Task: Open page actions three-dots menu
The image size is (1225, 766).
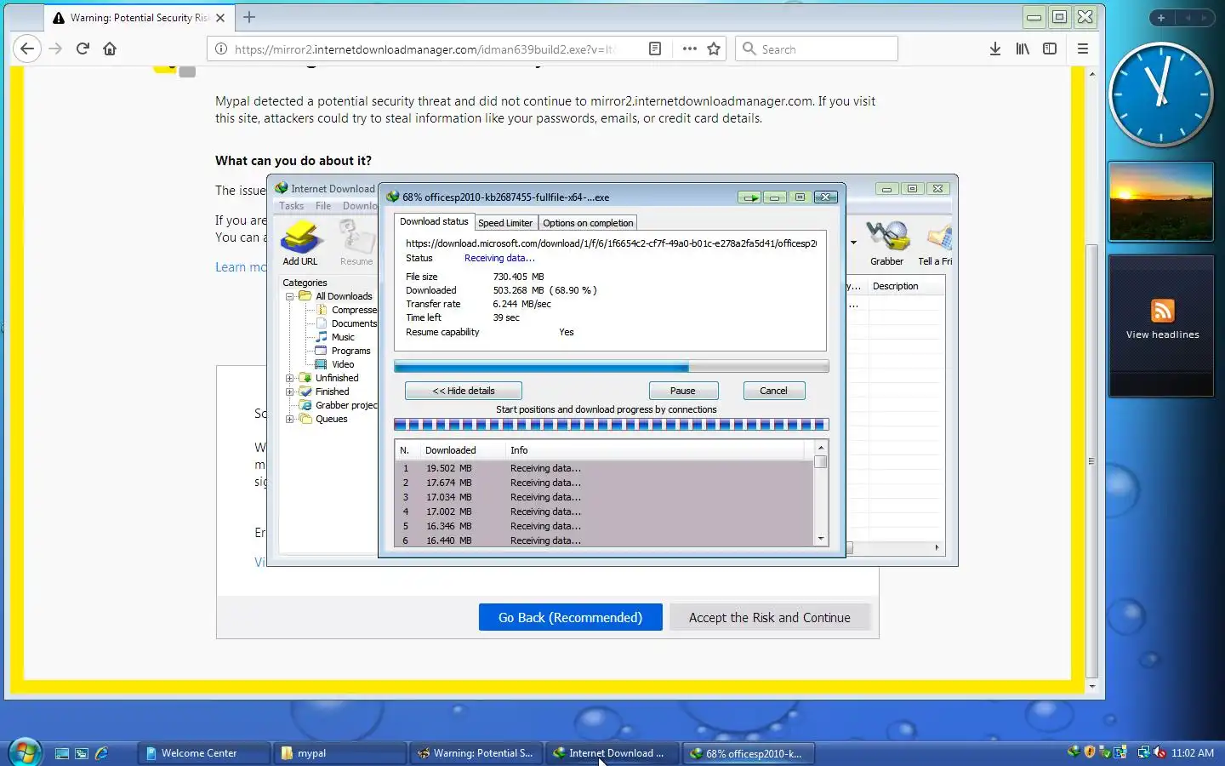Action: point(689,49)
